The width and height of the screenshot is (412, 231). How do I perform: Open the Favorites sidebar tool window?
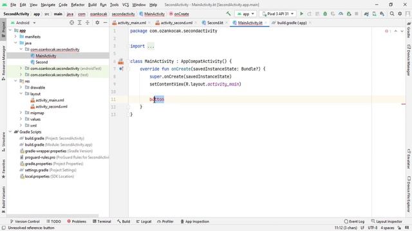(3, 169)
